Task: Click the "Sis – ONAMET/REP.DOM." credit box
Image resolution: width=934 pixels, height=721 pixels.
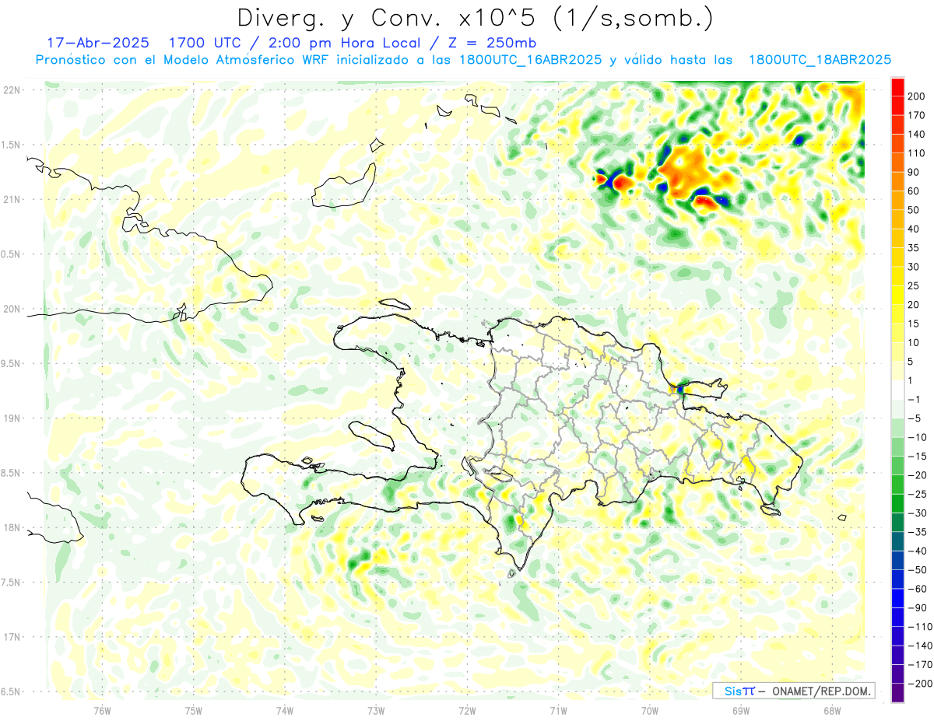Action: click(x=793, y=691)
